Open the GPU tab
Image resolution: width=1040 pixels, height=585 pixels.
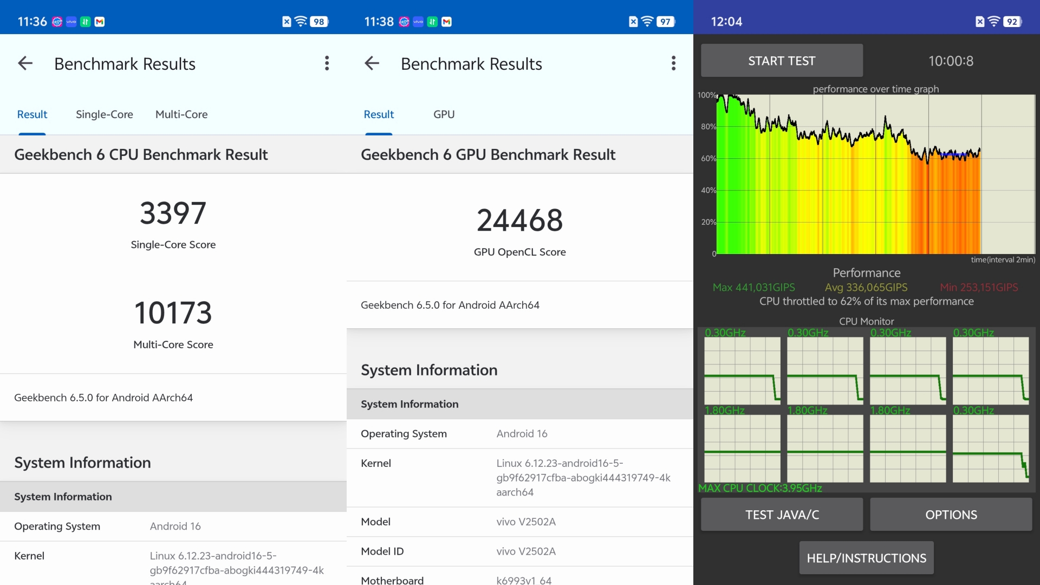[x=444, y=114]
